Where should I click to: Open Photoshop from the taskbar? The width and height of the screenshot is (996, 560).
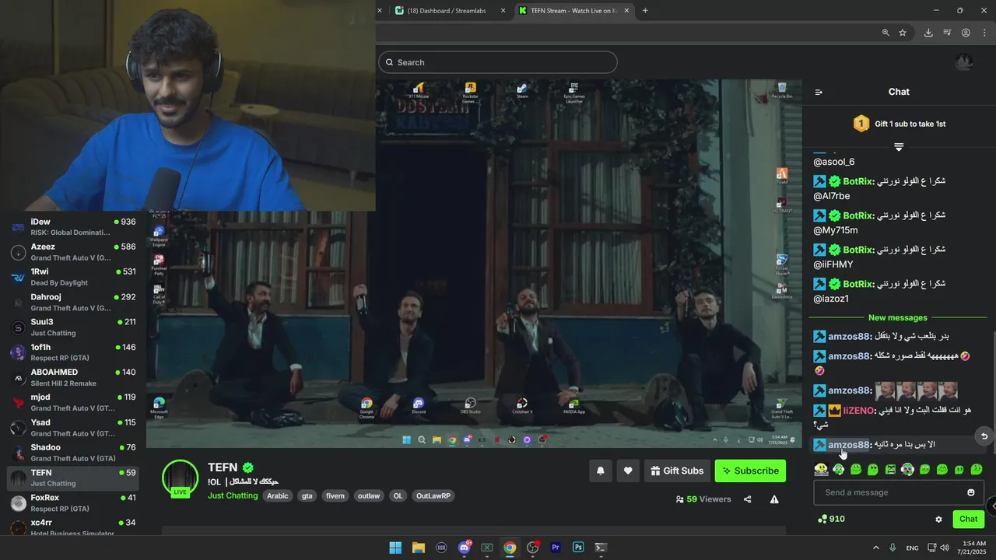(578, 548)
